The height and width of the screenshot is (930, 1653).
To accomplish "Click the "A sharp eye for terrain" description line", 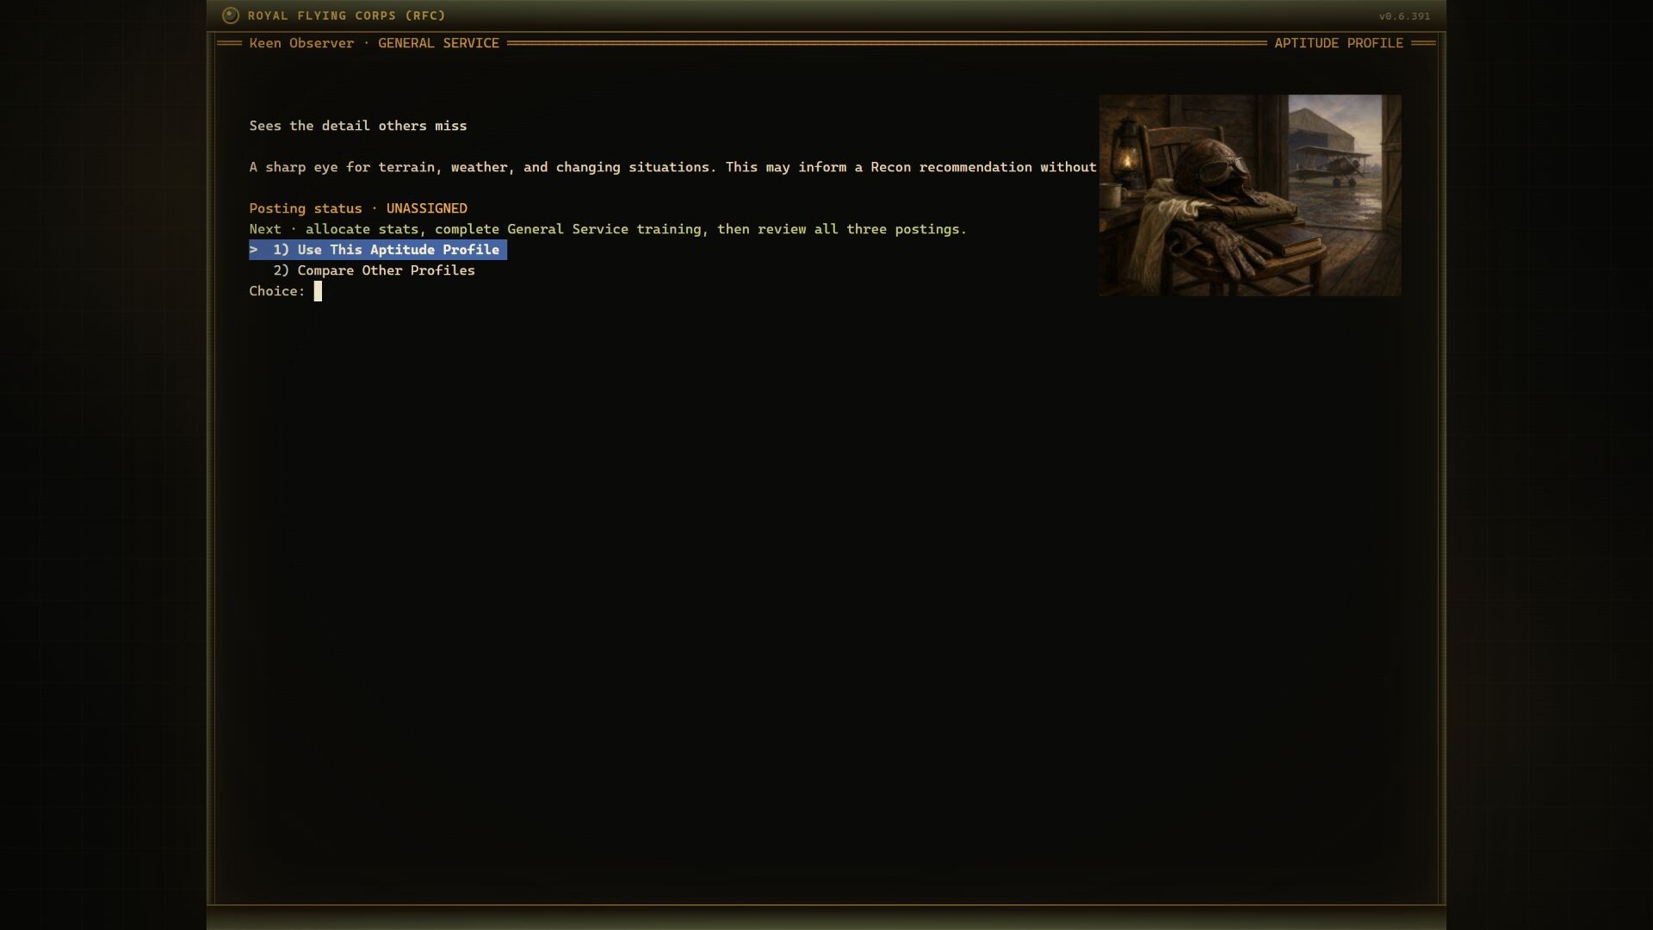I will pos(672,167).
